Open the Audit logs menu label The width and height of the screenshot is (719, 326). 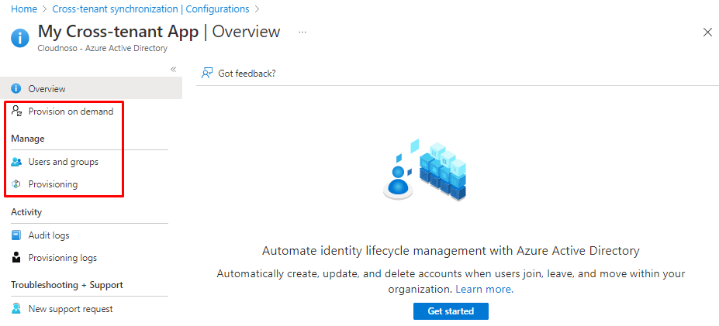(49, 235)
